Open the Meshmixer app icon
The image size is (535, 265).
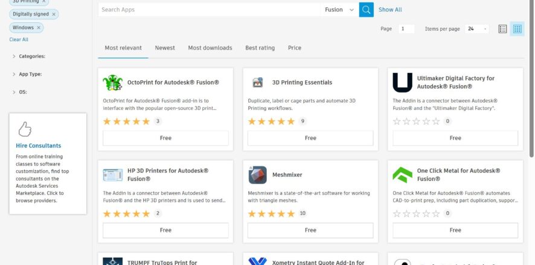258,175
